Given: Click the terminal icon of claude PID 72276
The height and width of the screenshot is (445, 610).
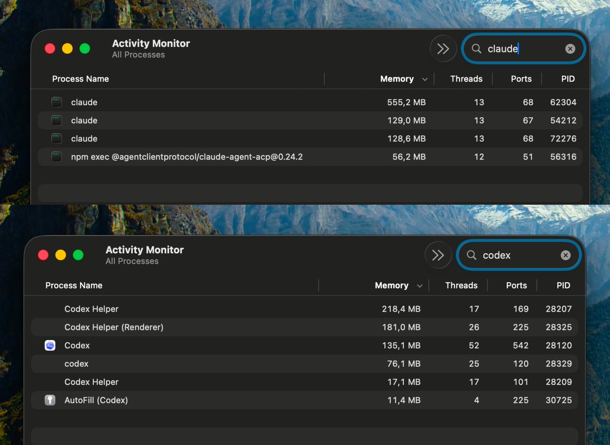Looking at the screenshot, I should [x=56, y=138].
